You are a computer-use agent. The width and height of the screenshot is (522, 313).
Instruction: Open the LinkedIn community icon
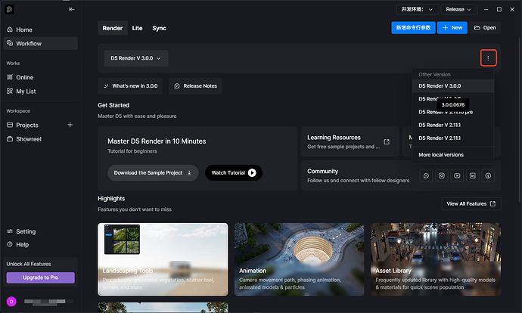[473, 175]
